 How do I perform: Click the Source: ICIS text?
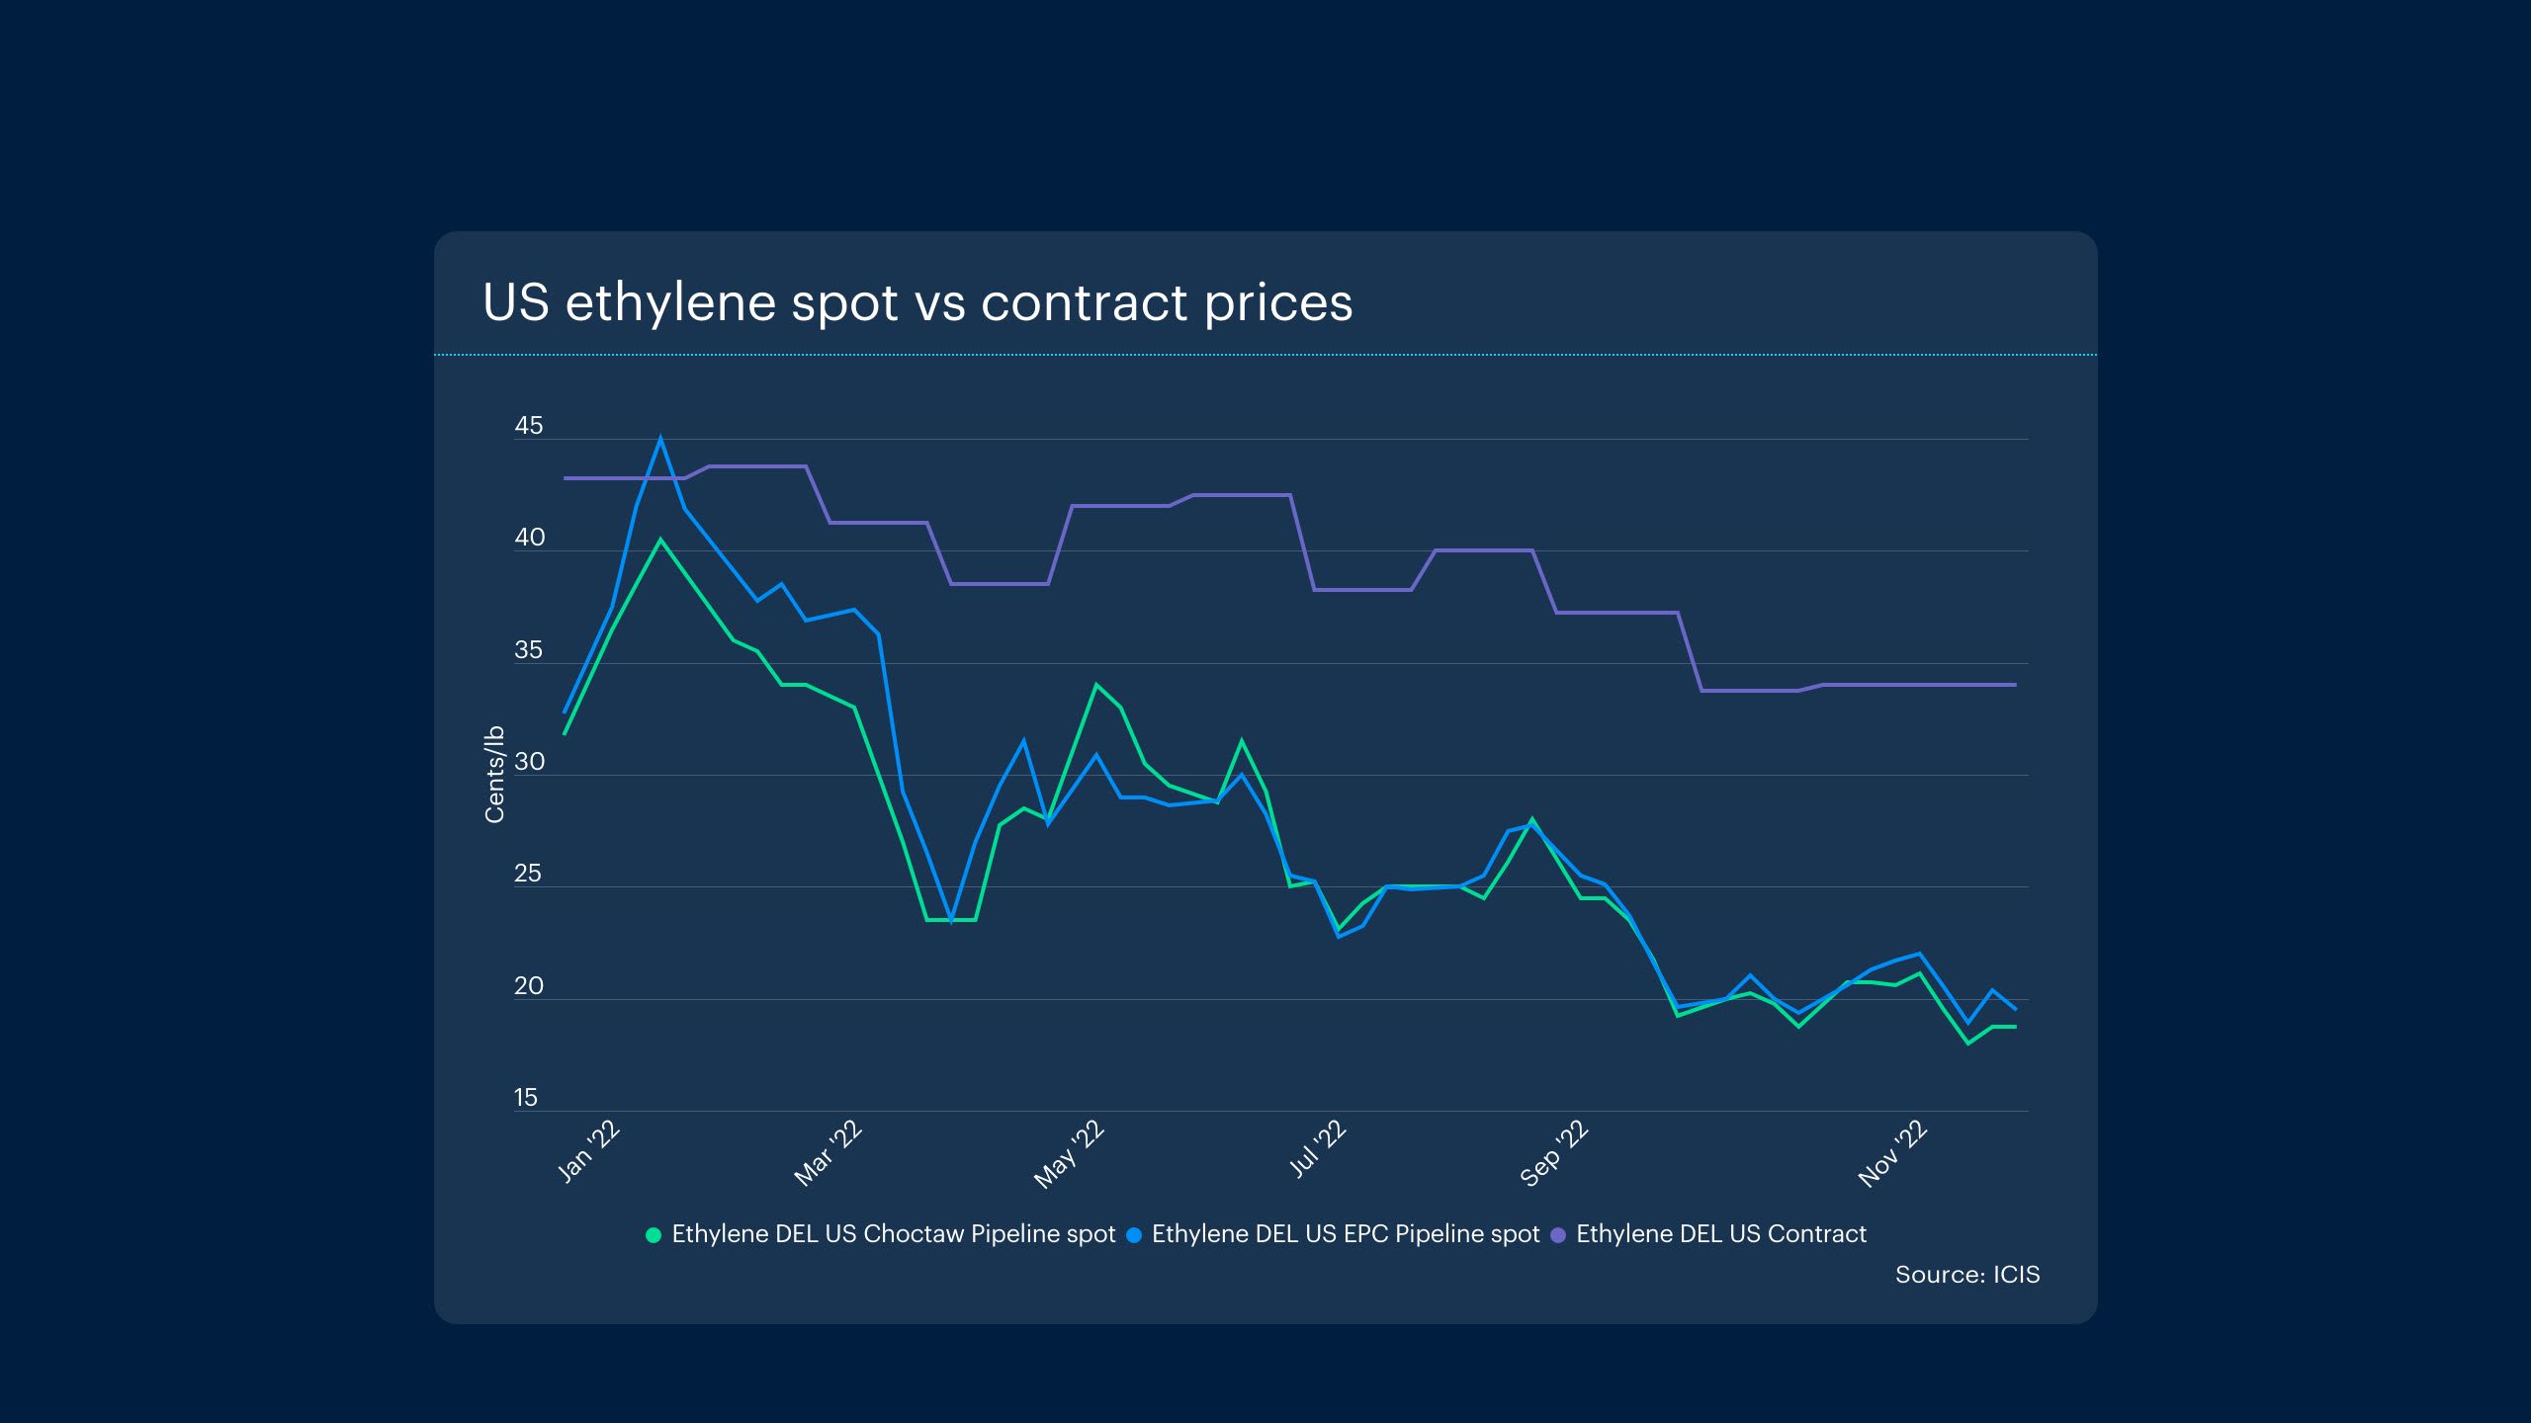[1966, 1275]
